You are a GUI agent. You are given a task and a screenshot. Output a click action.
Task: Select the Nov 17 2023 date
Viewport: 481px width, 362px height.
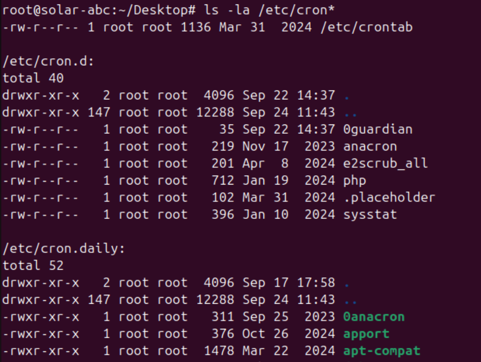pos(288,146)
